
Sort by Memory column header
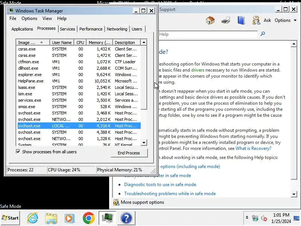[99, 43]
